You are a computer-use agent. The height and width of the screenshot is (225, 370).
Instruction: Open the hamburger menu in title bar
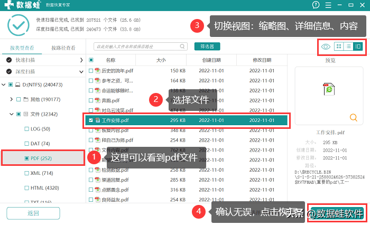(x=329, y=5)
